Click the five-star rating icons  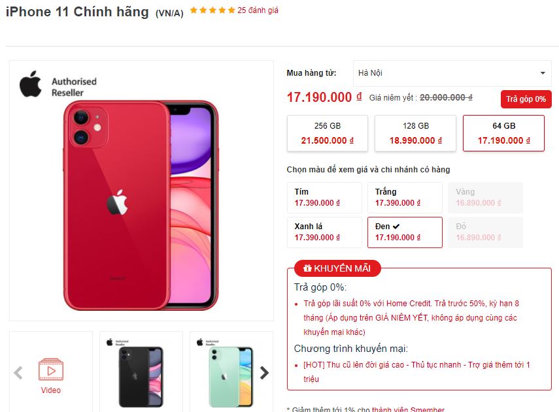click(x=212, y=10)
